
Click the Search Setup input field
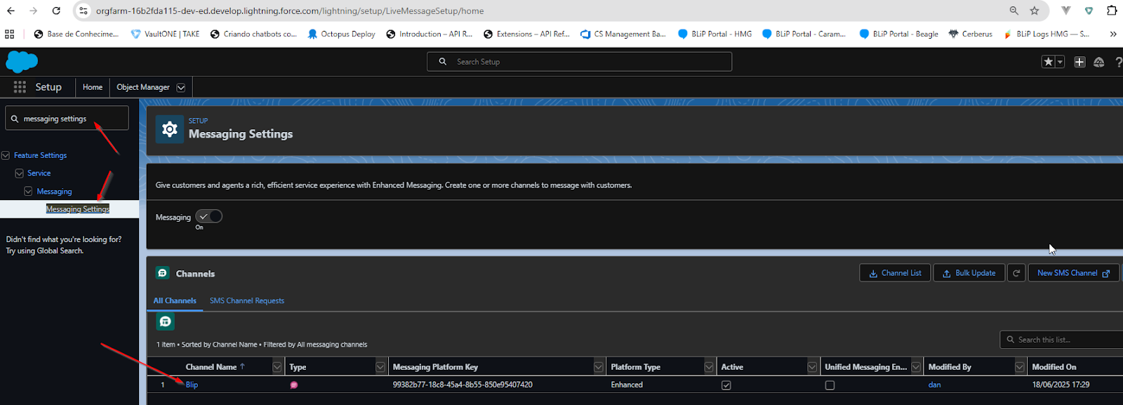click(579, 62)
